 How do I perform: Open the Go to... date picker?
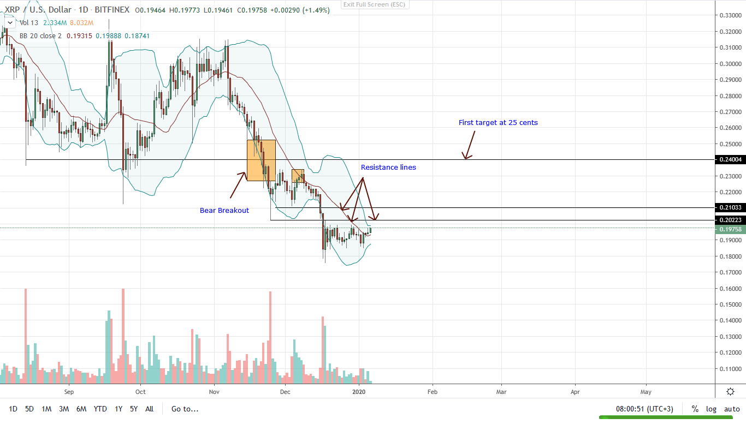point(185,409)
